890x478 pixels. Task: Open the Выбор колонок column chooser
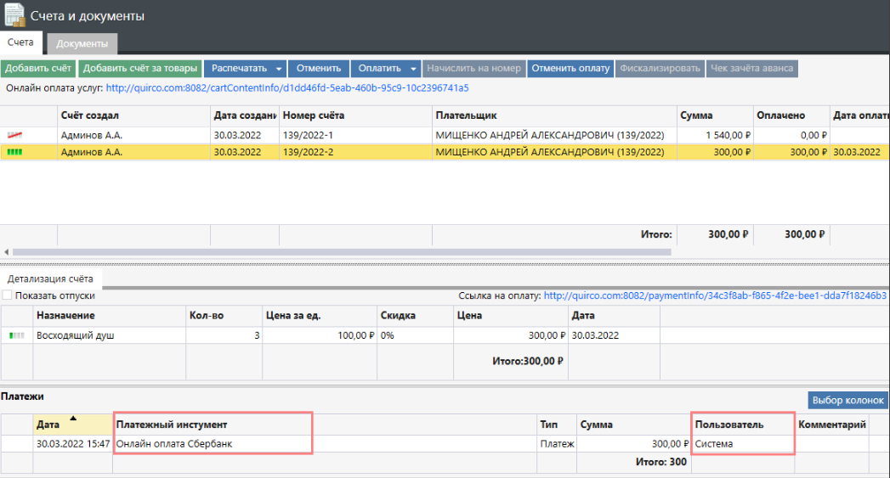[847, 401]
